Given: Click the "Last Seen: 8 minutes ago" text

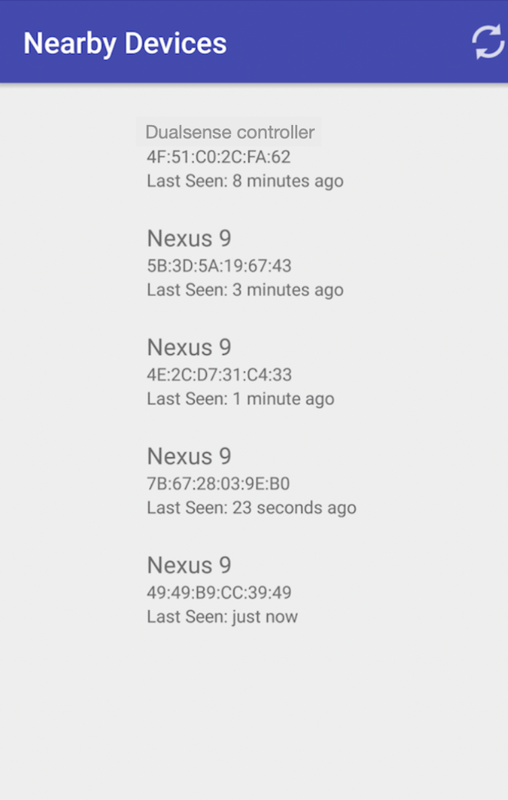Looking at the screenshot, I should [245, 181].
